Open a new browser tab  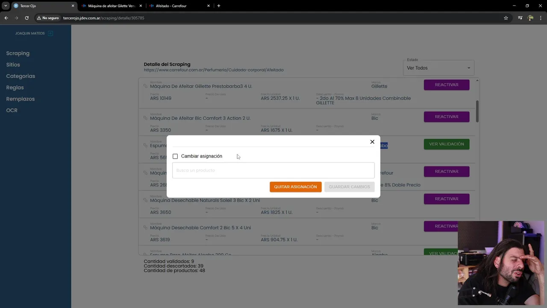[x=219, y=6]
